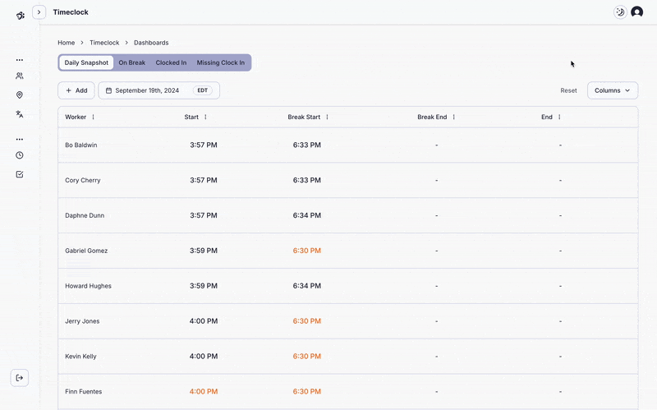Select worker Finn Fuentes

coord(84,392)
